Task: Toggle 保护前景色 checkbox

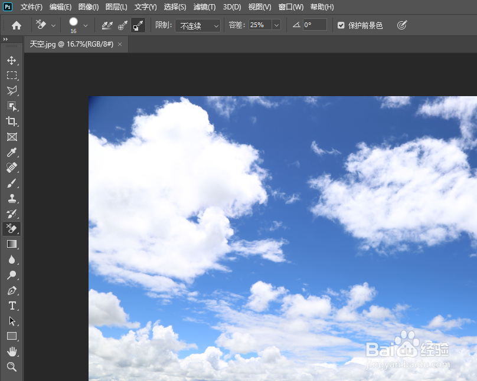Action: (x=341, y=25)
